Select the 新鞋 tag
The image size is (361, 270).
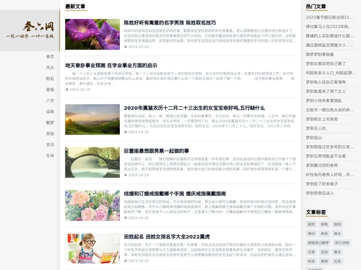click(324, 224)
